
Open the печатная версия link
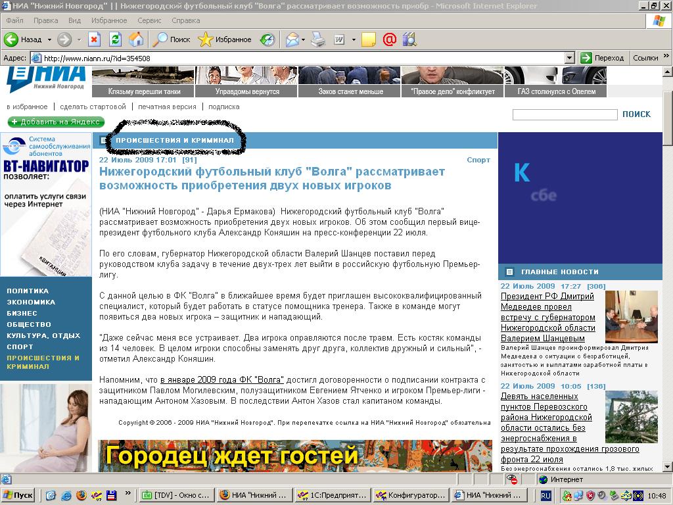click(x=167, y=107)
